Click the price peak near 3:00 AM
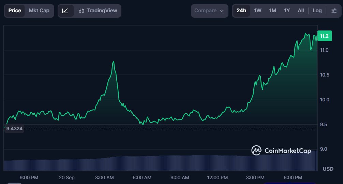343x184 pixels. pyautogui.click(x=113, y=62)
